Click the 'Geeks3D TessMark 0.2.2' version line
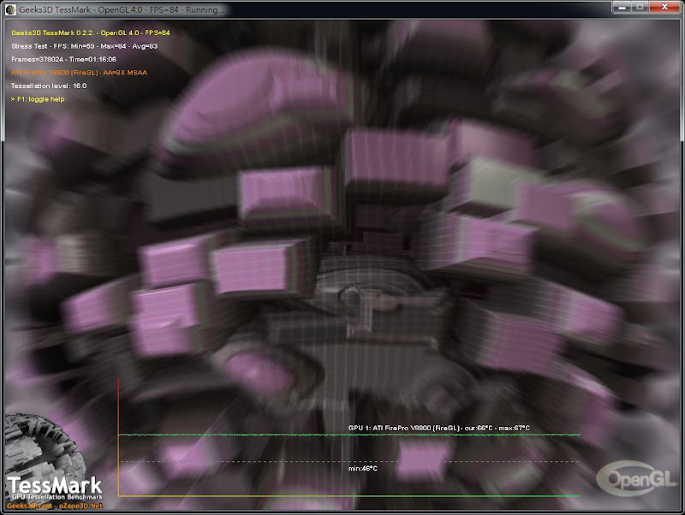Screen dimensions: 685x515 91,33
